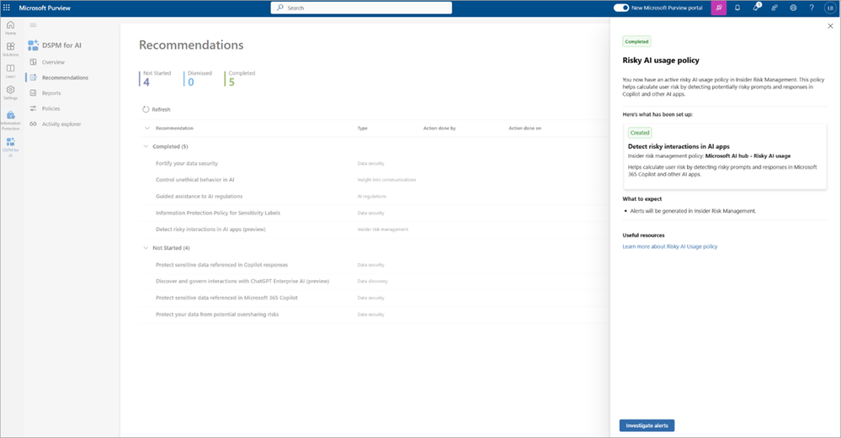Open Policies in DSPM navigation
This screenshot has width=841, height=438.
tap(51, 108)
